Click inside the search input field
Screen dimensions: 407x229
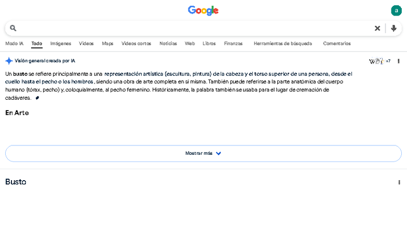[x=192, y=28]
